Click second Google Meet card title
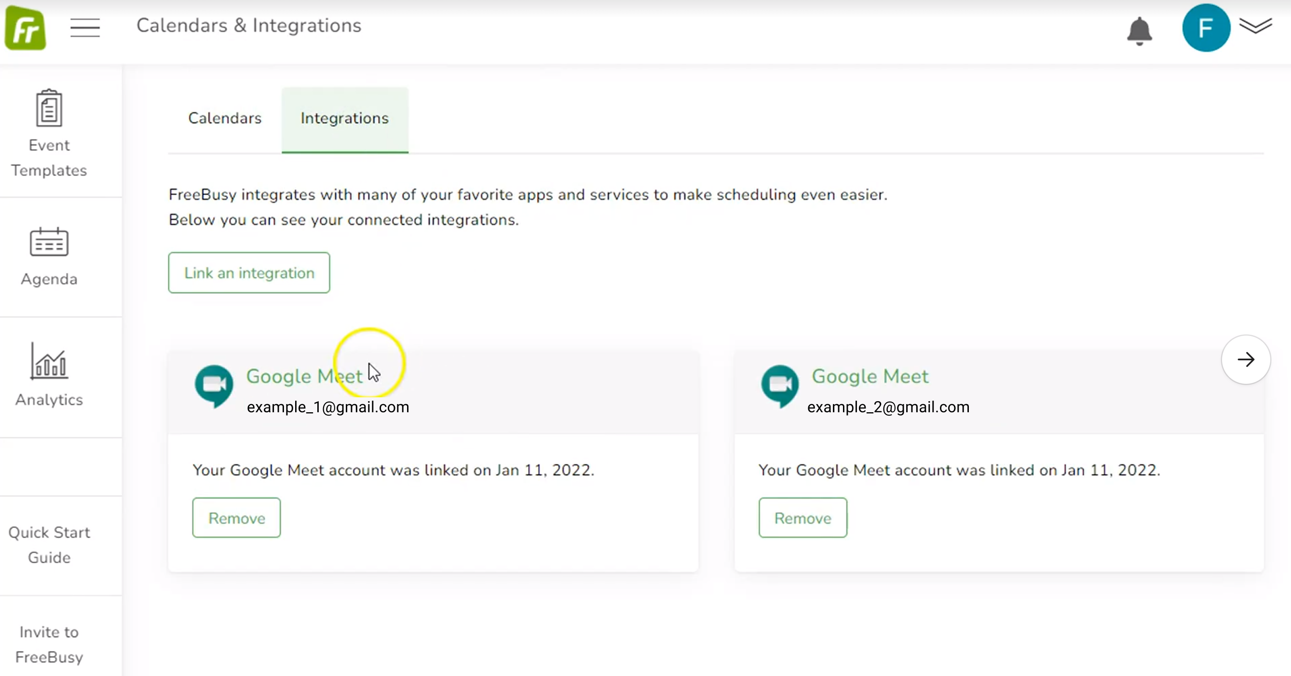The height and width of the screenshot is (676, 1291). coord(870,377)
